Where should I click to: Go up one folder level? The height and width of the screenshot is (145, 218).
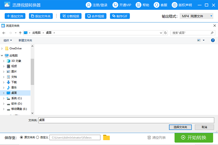[x=20, y=33]
